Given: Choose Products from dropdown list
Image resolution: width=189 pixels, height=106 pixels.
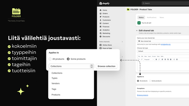Looking at the screenshot, I should click(56, 95).
